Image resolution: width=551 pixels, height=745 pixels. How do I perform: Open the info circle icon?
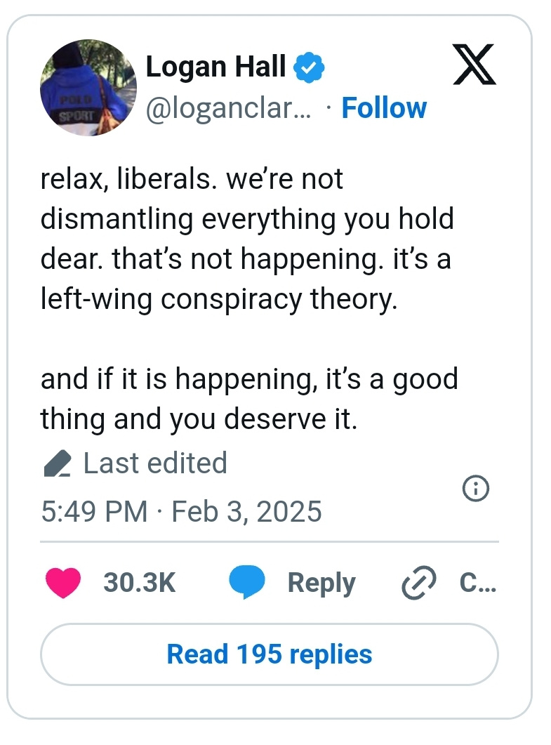[477, 489]
